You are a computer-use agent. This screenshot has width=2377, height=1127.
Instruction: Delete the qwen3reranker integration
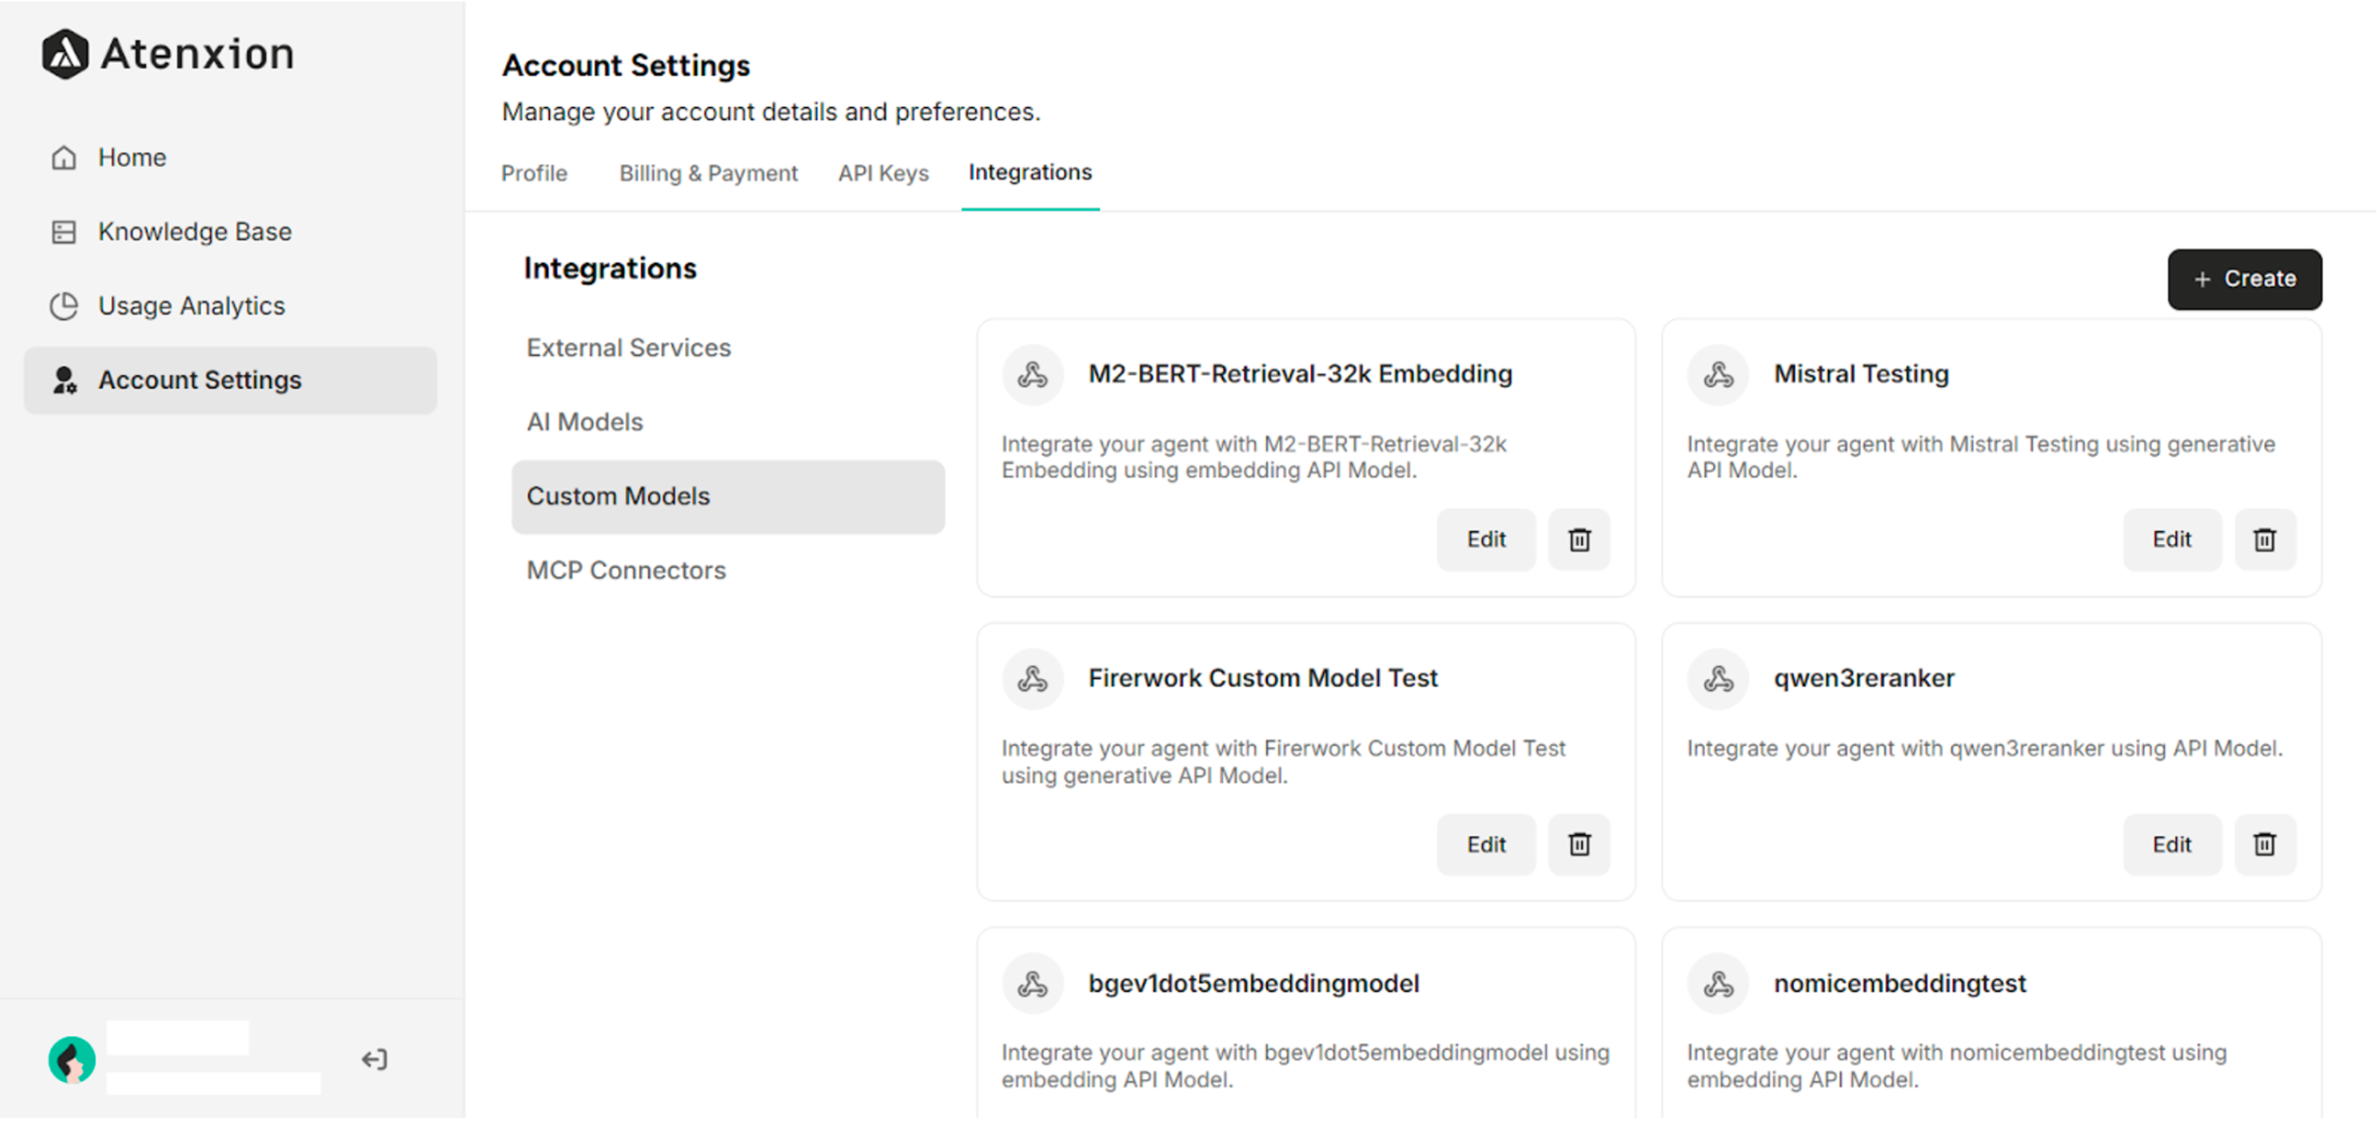(x=2264, y=844)
